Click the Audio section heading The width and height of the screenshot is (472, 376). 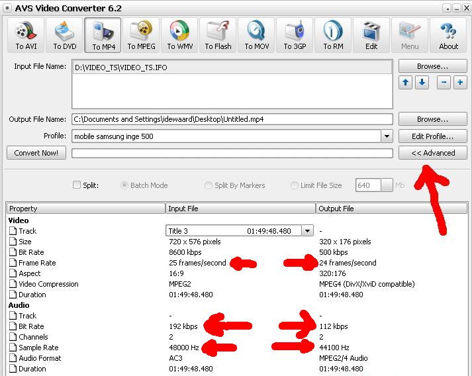click(19, 305)
